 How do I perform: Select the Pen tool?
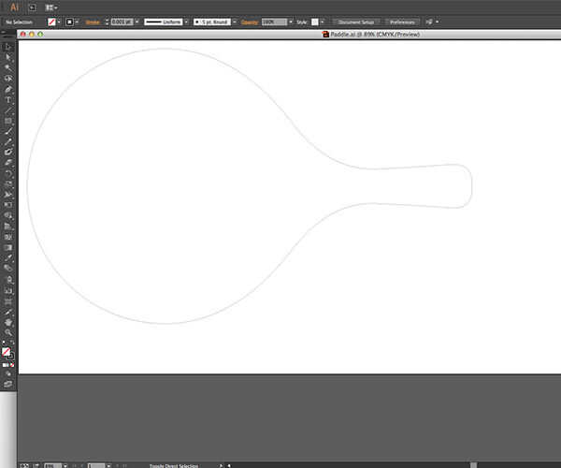[x=7, y=90]
